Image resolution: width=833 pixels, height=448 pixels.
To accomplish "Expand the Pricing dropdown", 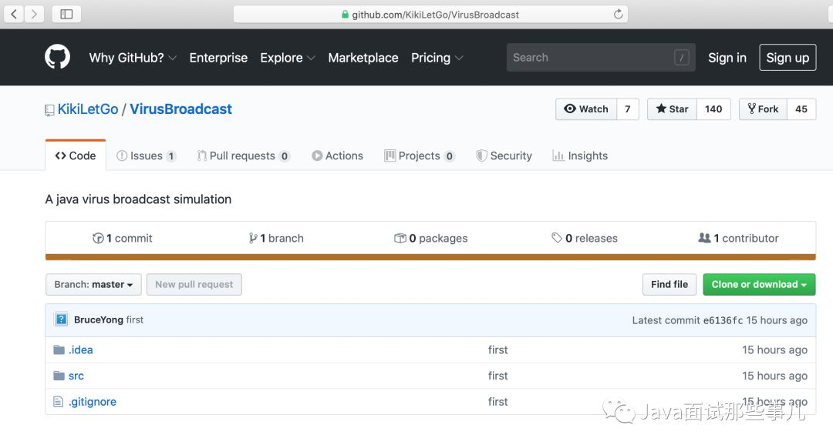I will (x=437, y=57).
